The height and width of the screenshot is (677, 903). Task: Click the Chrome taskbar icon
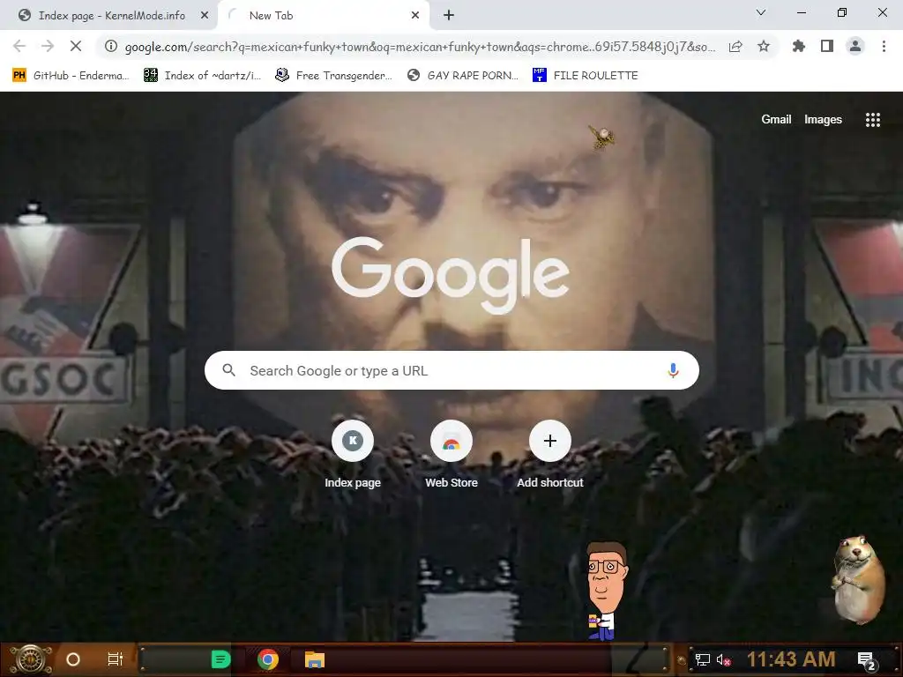point(268,659)
